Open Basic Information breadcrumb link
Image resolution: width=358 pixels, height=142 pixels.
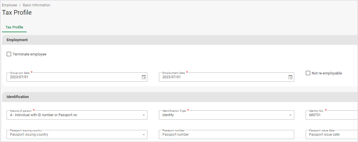click(36, 5)
